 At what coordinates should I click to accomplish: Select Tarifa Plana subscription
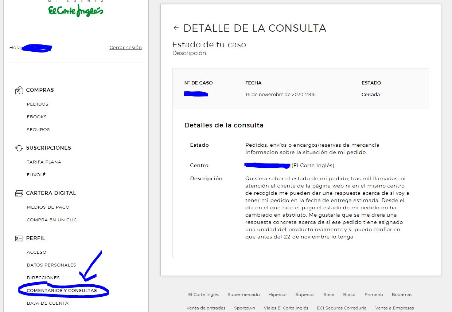click(44, 162)
